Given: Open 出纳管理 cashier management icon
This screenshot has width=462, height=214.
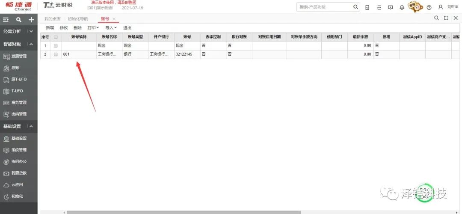Looking at the screenshot, I should tap(6, 114).
